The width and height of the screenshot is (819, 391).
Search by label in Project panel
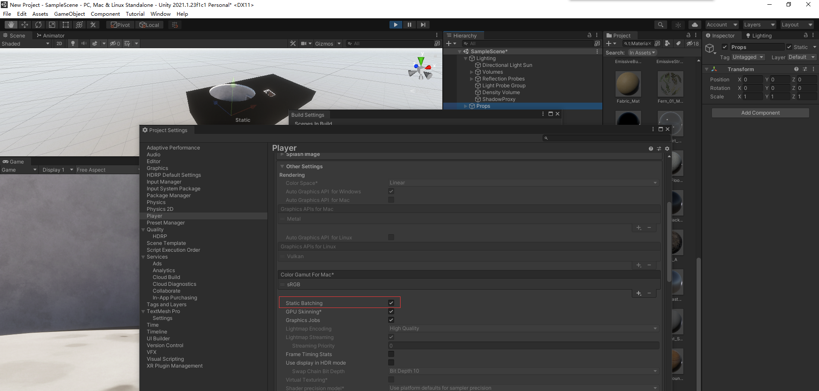678,43
